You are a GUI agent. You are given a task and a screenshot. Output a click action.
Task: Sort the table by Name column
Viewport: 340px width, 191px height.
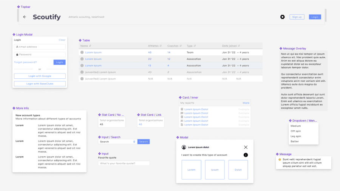coord(90,46)
